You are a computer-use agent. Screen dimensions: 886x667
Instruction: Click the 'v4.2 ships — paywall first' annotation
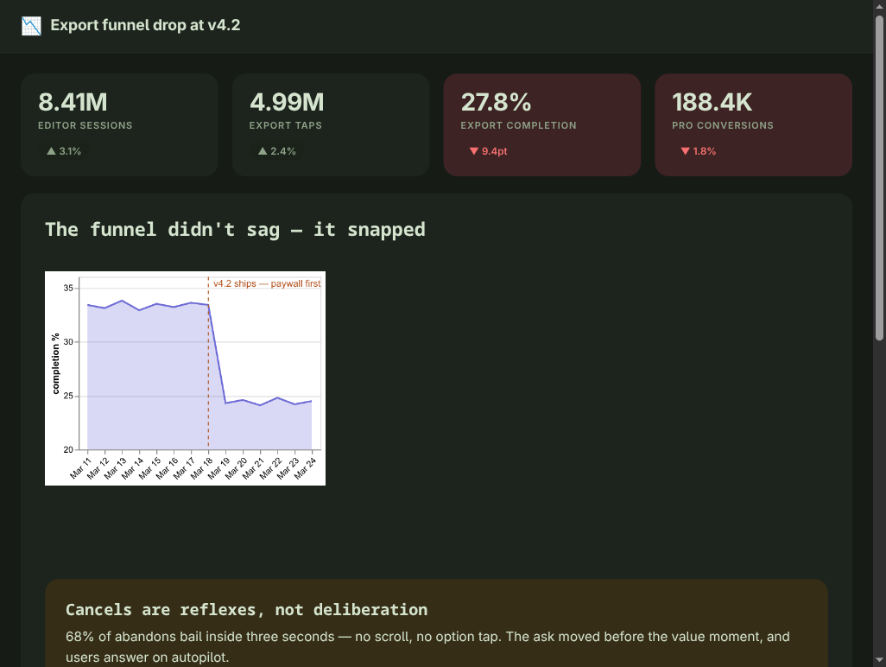point(267,283)
